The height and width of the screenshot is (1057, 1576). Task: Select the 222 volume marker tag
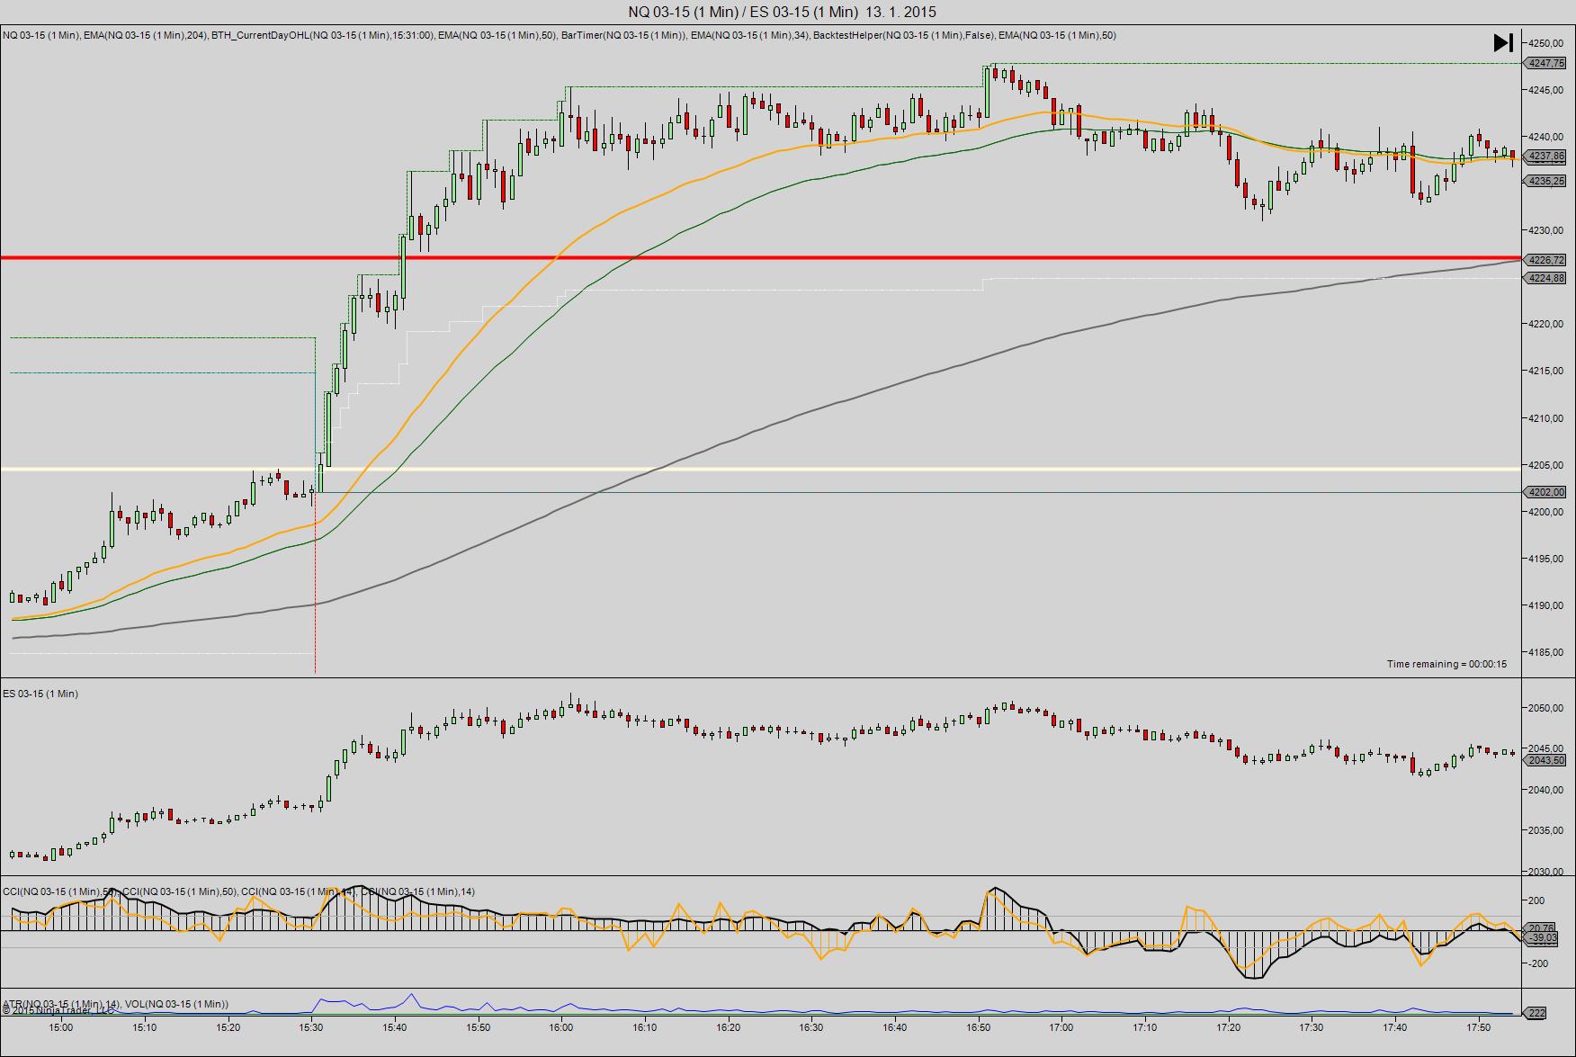tap(1536, 1013)
